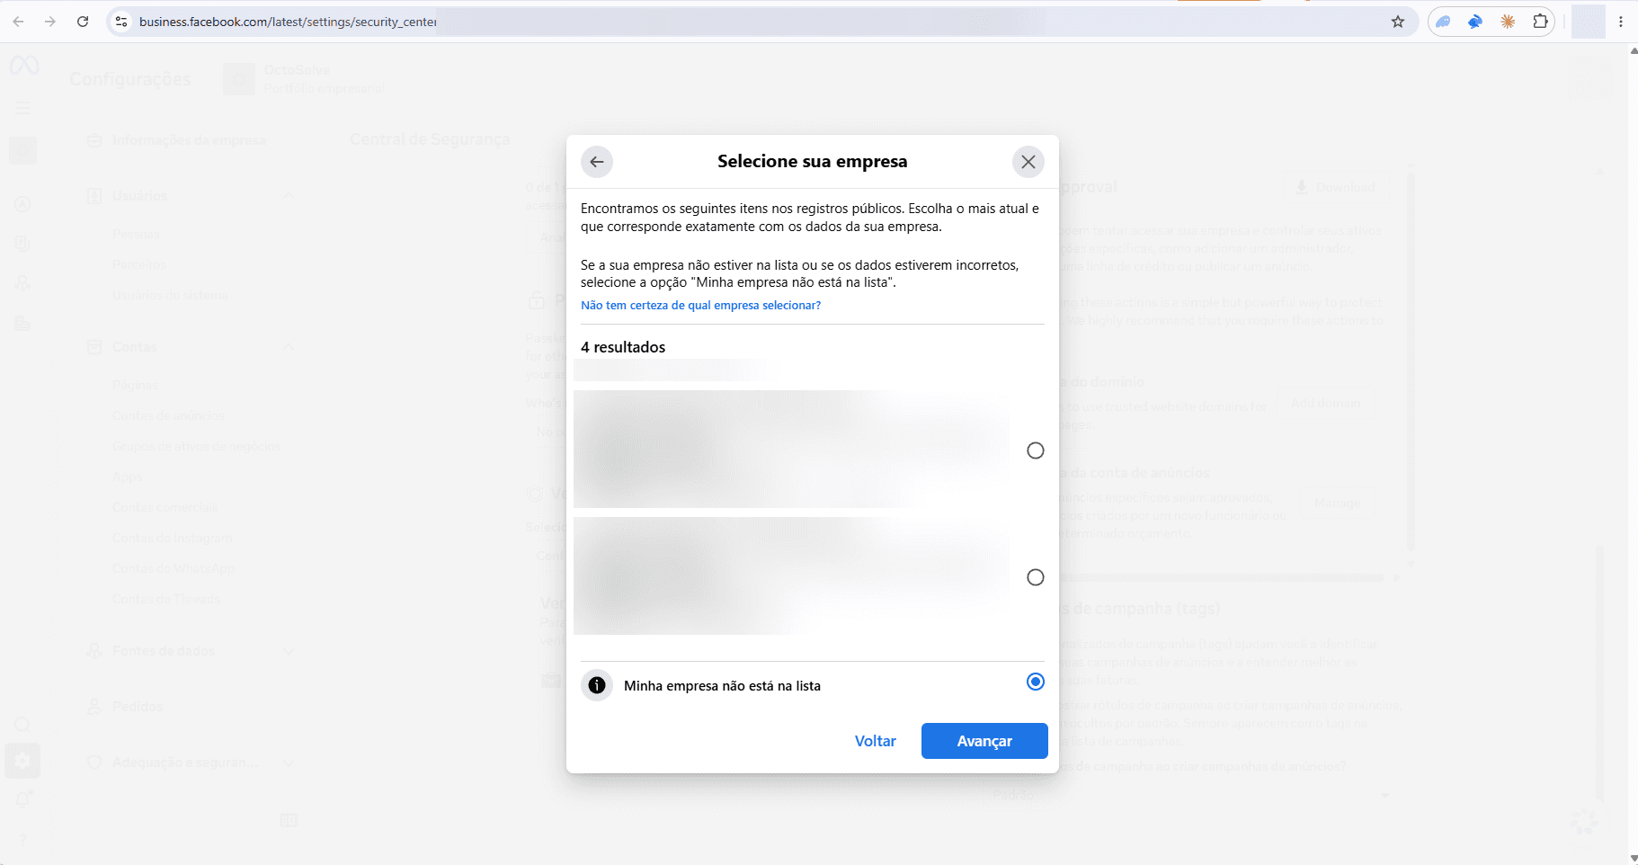This screenshot has width=1638, height=865.
Task: Open the Chrome three-dot menu
Action: tap(1621, 22)
